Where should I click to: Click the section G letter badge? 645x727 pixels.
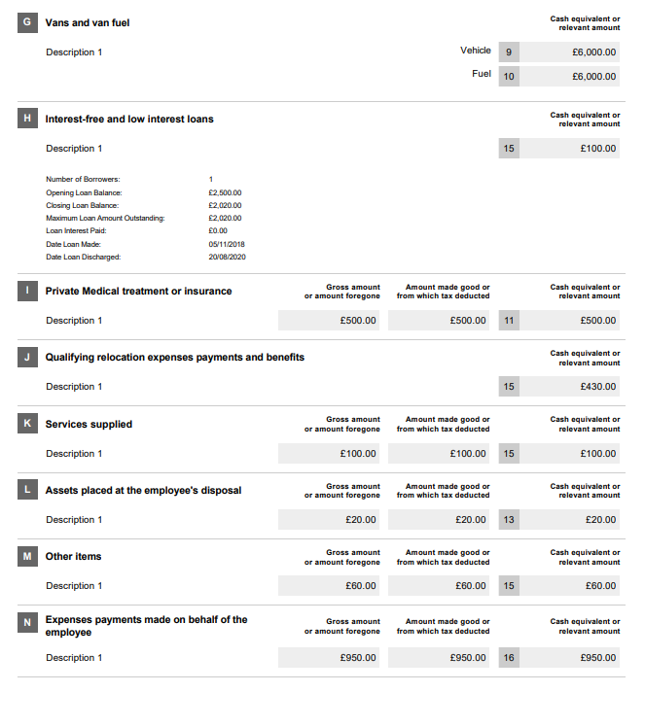click(27, 22)
